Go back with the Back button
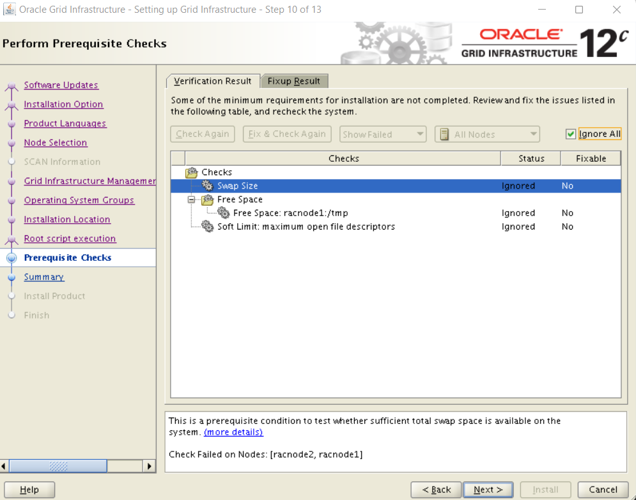Image resolution: width=636 pixels, height=500 pixels. click(436, 490)
